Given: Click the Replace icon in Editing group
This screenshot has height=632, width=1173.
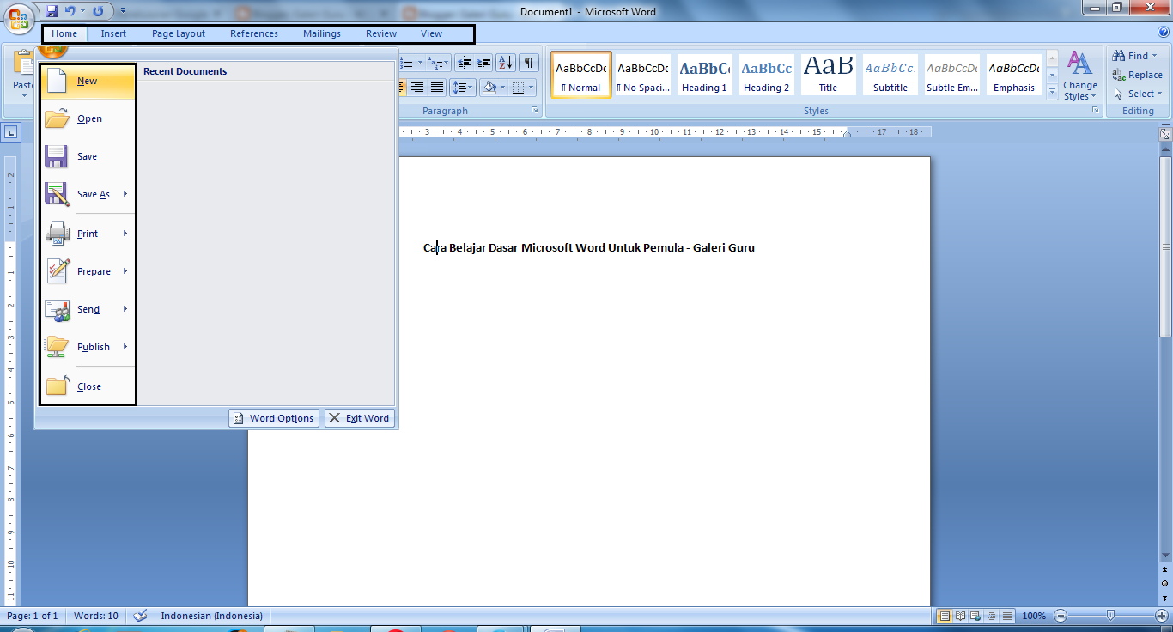Looking at the screenshot, I should point(1119,75).
